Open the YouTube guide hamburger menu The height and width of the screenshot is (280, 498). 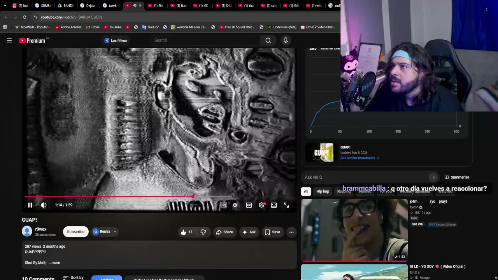(9, 40)
